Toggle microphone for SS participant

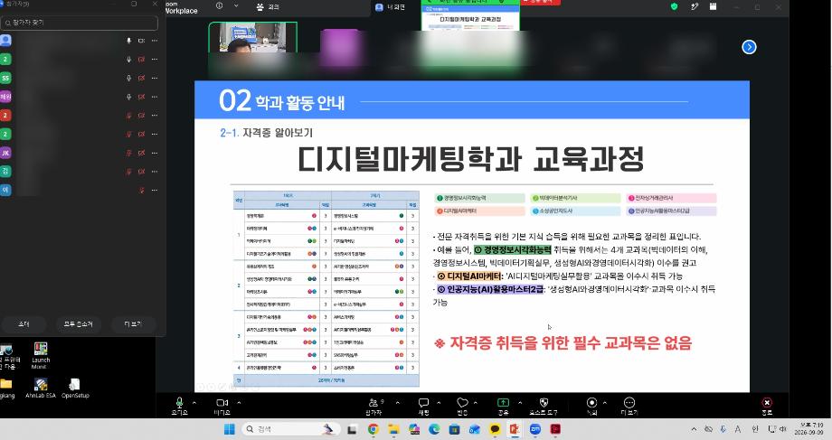click(128, 78)
